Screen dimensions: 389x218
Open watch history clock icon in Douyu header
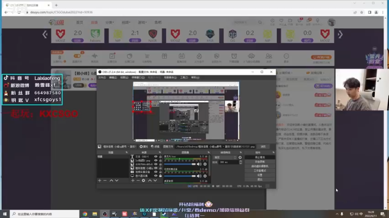point(272,21)
